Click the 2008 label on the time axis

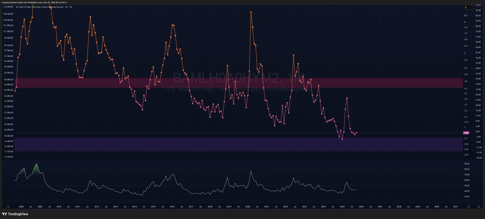coord(21,206)
